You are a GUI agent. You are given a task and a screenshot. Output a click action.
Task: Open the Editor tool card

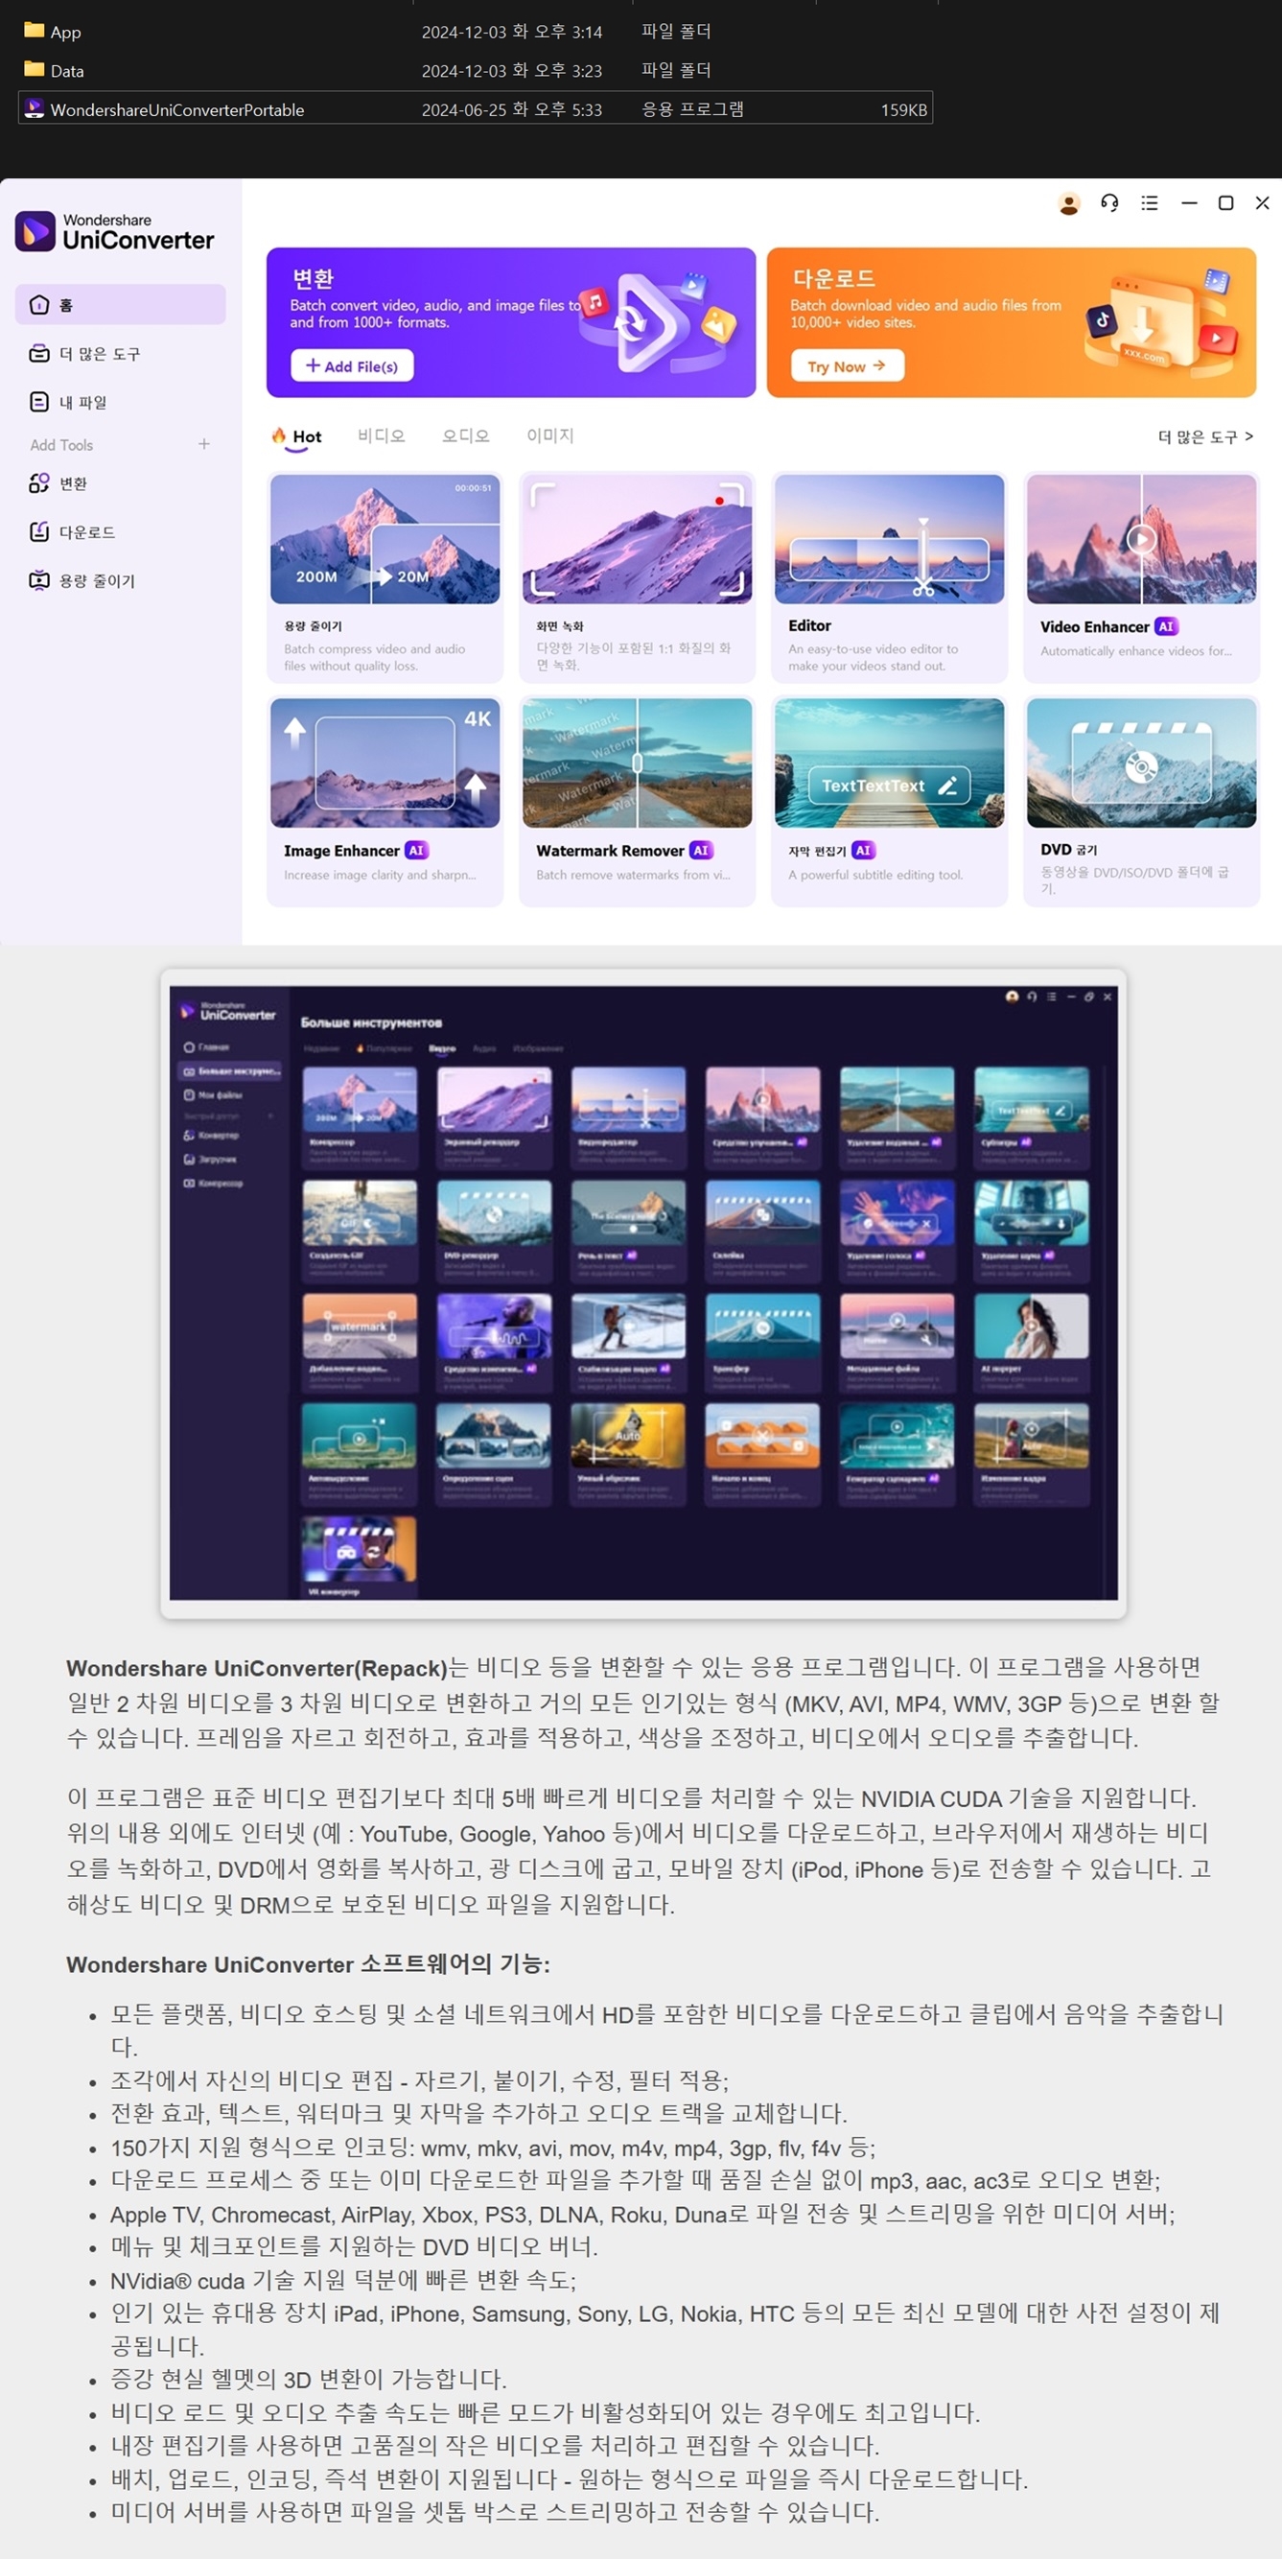[x=890, y=577]
